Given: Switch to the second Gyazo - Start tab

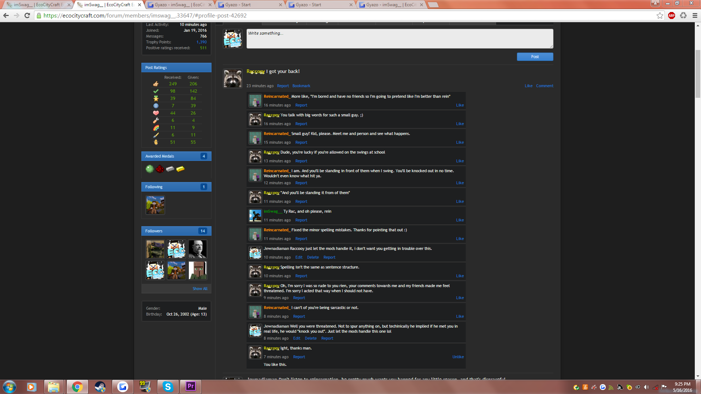Looking at the screenshot, I should (x=320, y=5).
